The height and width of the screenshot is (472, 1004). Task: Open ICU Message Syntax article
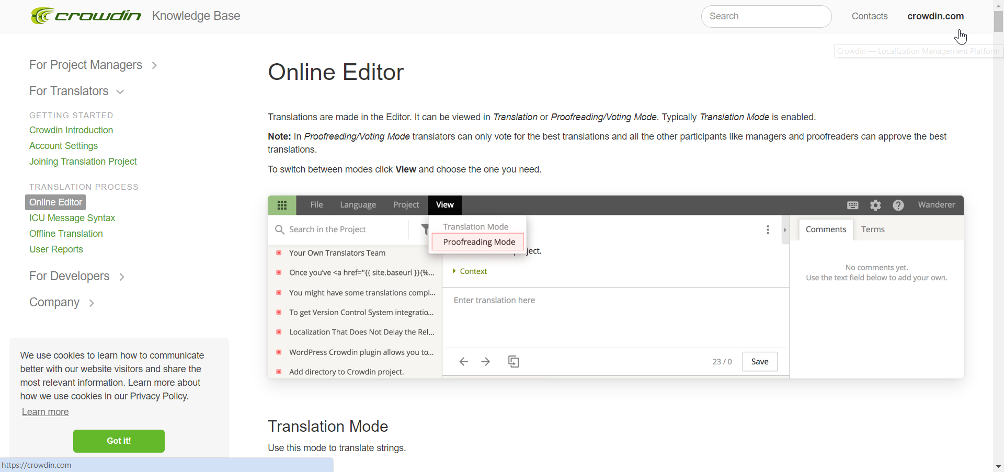click(x=72, y=218)
